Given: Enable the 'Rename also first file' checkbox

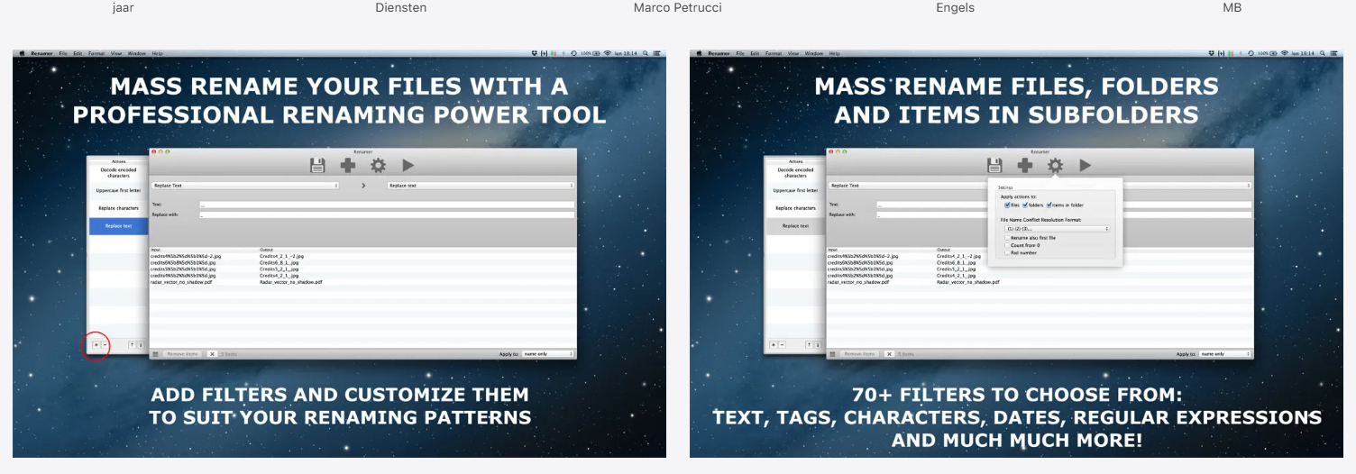Looking at the screenshot, I should tap(1007, 238).
